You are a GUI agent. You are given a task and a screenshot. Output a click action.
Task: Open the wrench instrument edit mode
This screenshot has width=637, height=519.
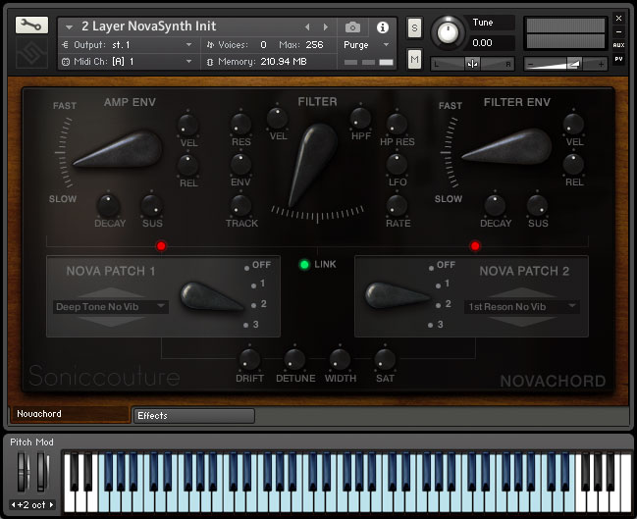coord(31,26)
